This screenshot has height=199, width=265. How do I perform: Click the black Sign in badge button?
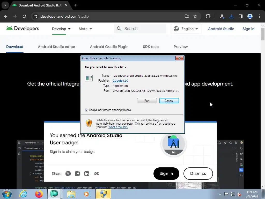click(x=166, y=174)
